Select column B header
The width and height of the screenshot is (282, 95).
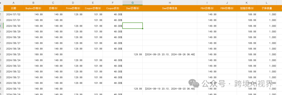pos(33,3)
